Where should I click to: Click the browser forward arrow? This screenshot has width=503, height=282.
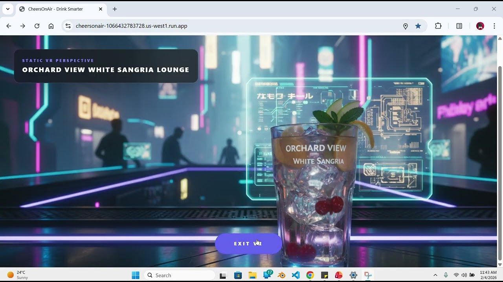(x=23, y=26)
